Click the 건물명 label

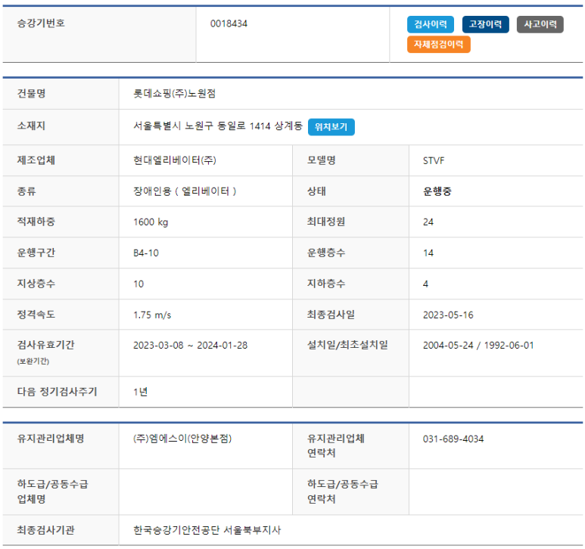pyautogui.click(x=31, y=93)
